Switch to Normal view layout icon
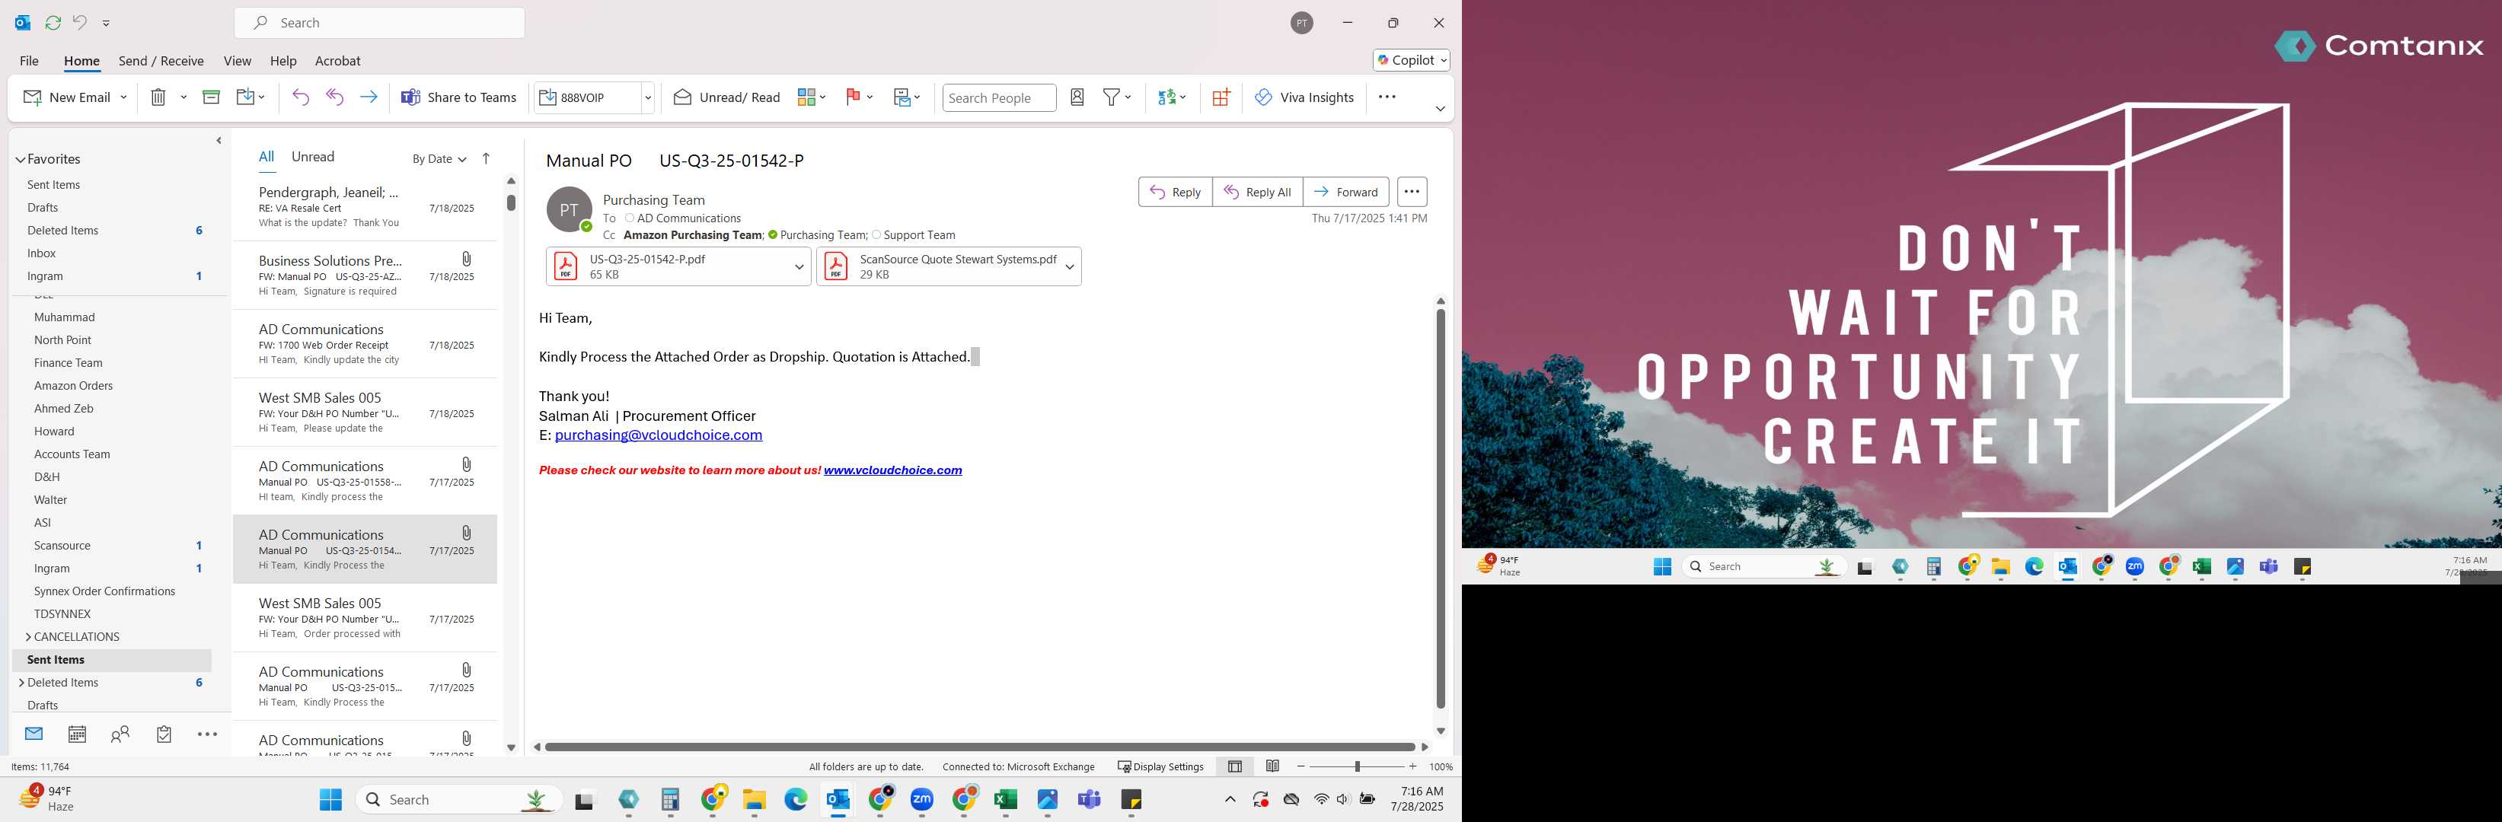Screen dimensions: 2502x822 point(1234,766)
